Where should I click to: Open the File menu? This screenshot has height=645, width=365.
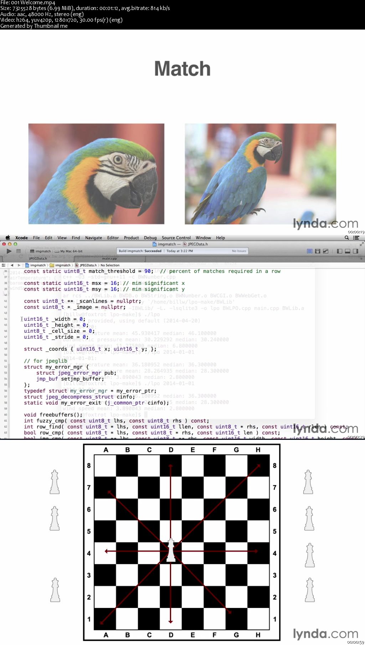[x=36, y=238]
